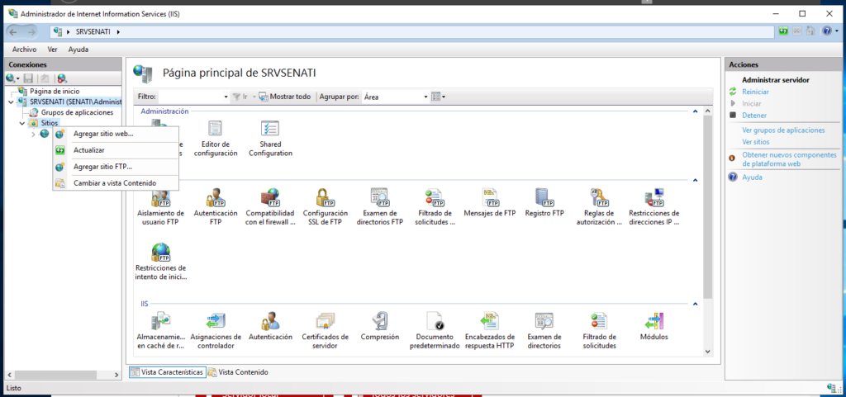
Task: Open the Agrupar por Área dropdown
Action: click(425, 97)
